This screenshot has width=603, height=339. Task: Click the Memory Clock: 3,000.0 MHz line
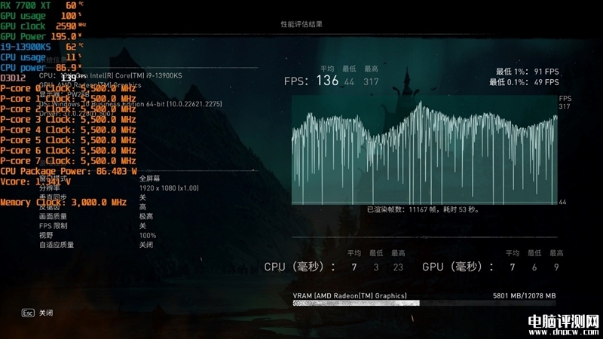[63, 203]
